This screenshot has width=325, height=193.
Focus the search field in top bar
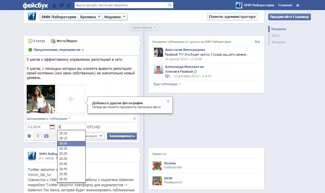pos(121,5)
